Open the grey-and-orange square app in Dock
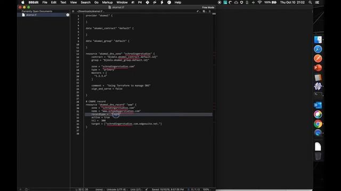This screenshot has width=341, height=191. click(318, 77)
